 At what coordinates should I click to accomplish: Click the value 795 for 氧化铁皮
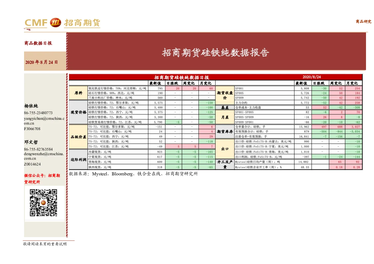[x=160, y=88]
